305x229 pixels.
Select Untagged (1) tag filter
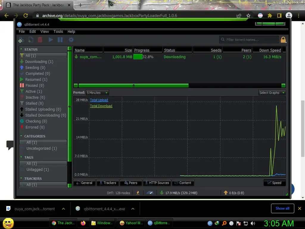[x=38, y=170]
